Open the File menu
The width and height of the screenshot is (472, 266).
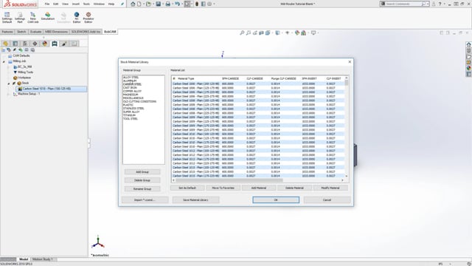coord(47,4)
